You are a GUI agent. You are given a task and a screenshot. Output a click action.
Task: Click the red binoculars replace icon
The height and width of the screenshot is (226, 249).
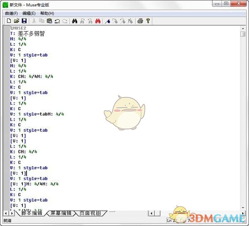(98, 21)
